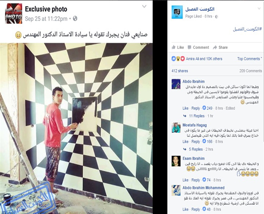Image resolution: width=264 pixels, height=214 pixels.
Task: Click the like count icon showing 249
Action: click(x=204, y=108)
